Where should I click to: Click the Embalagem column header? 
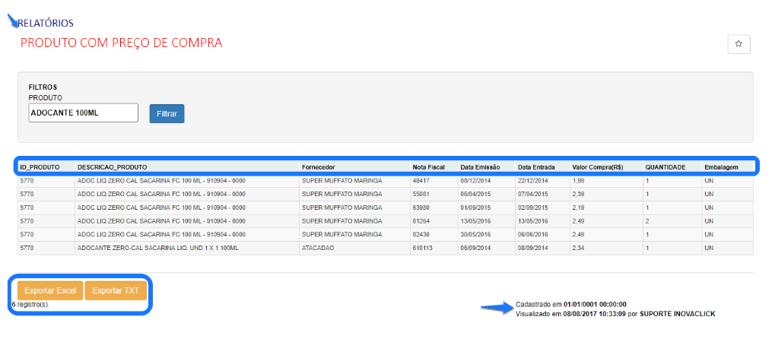tap(721, 166)
